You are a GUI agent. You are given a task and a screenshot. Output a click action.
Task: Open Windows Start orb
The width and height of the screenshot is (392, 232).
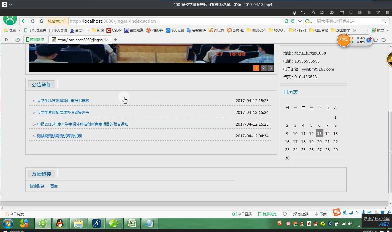[x=8, y=224]
